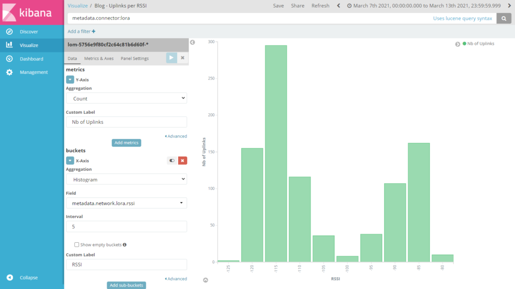Viewport: 515px width, 289px height.
Task: Open the Visualize breadcrumb link
Action: tap(77, 6)
